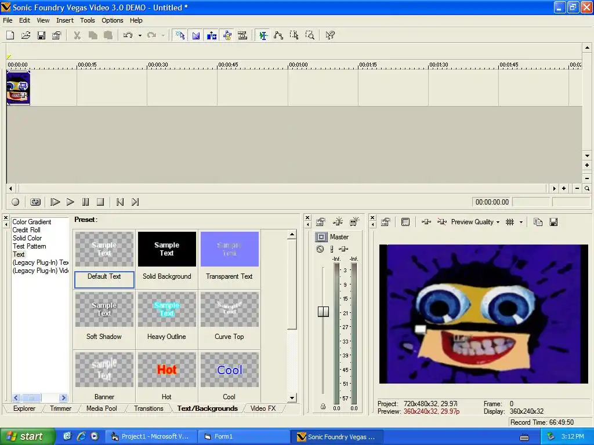This screenshot has height=445, width=594.
Task: Toggle loop playback button
Action: pos(35,202)
